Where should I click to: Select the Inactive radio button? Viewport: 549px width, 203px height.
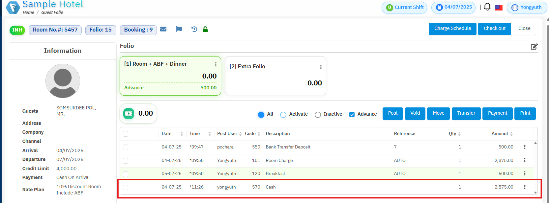pos(318,115)
